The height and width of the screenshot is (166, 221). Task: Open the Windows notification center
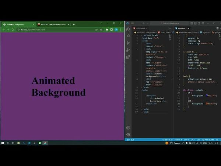point(216,143)
